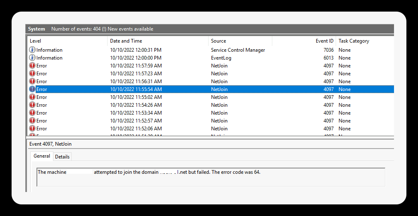The height and width of the screenshot is (216, 418).
Task: Sort by Date and Time column header
Action: click(x=158, y=41)
